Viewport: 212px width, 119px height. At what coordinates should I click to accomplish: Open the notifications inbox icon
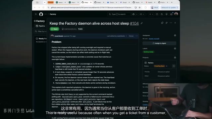pyautogui.click(x=171, y=14)
